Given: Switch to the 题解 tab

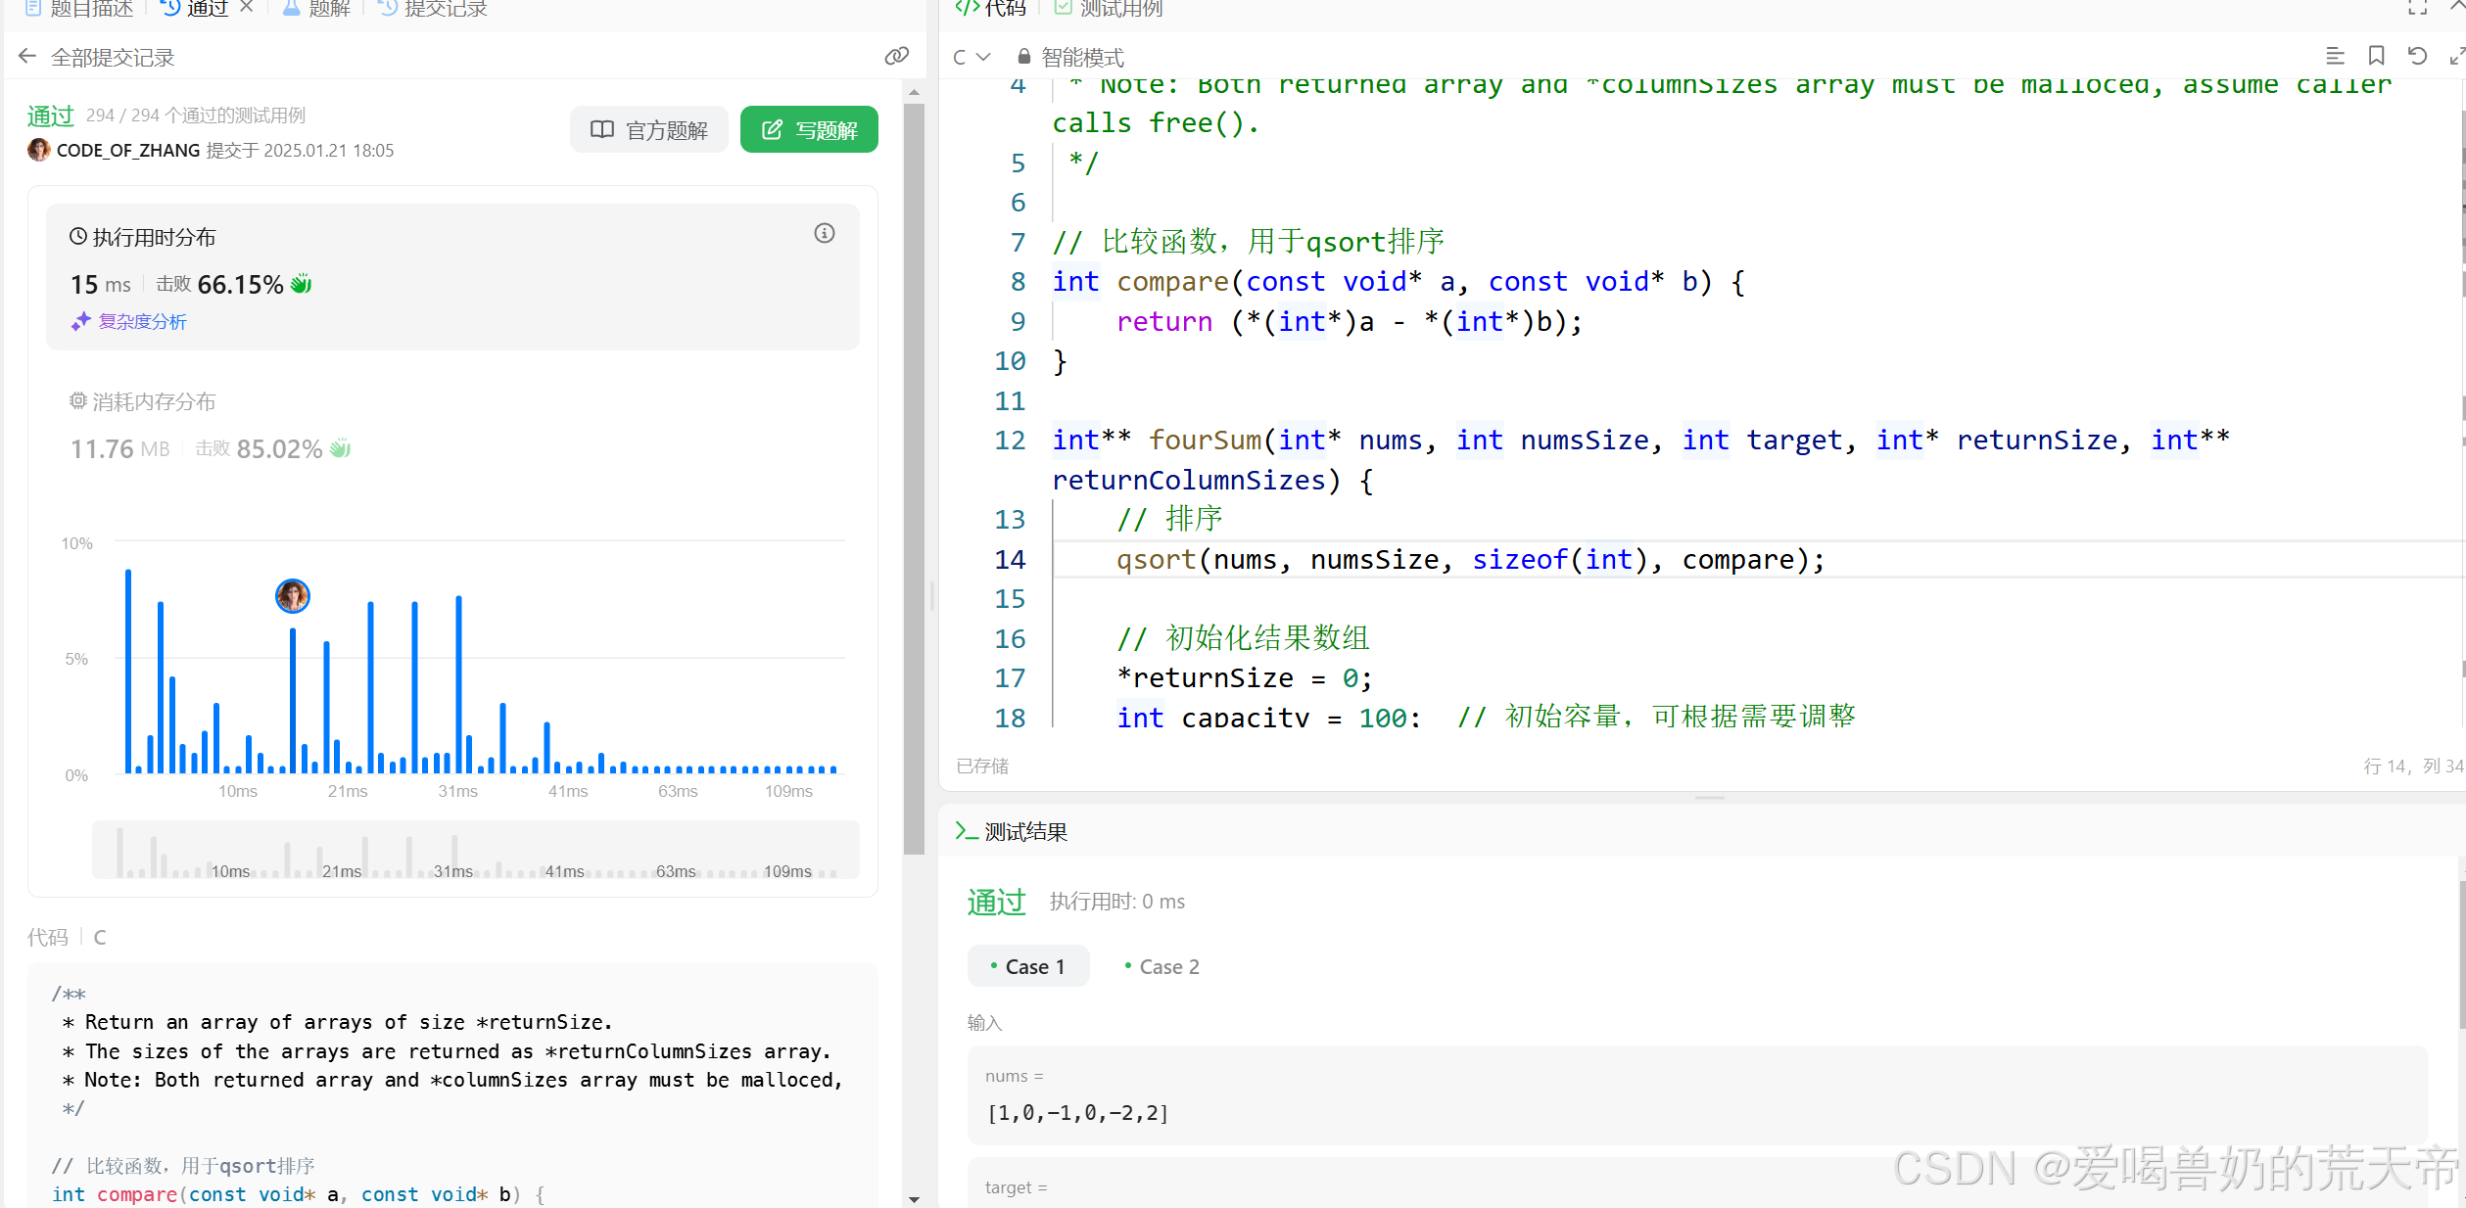Looking at the screenshot, I should 316,8.
